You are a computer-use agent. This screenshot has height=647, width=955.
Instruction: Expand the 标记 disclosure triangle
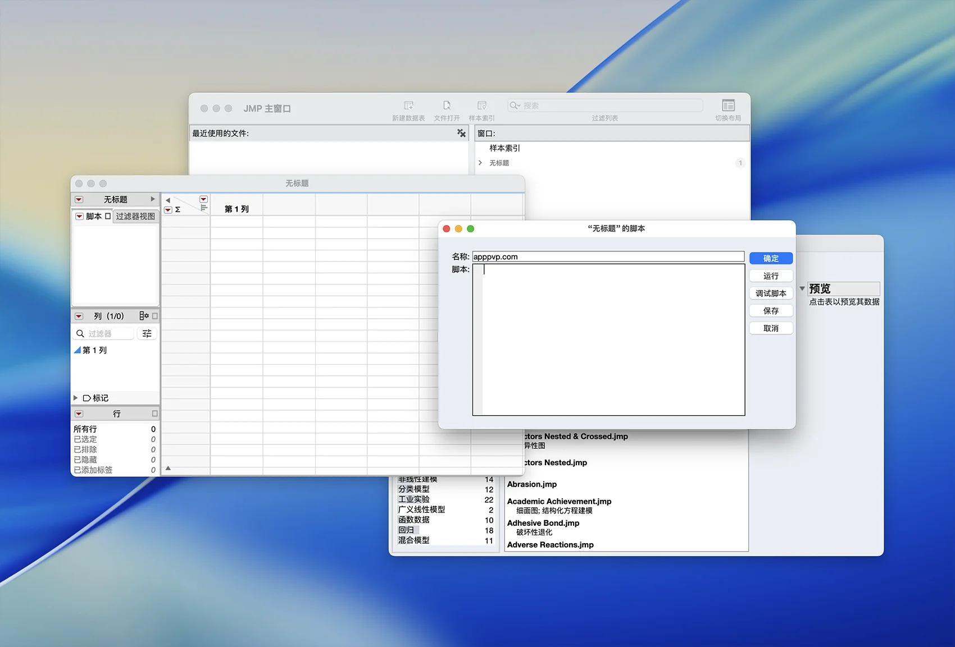(76, 398)
